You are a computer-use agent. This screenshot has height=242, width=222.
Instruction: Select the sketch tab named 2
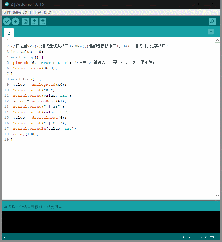tap(9, 33)
